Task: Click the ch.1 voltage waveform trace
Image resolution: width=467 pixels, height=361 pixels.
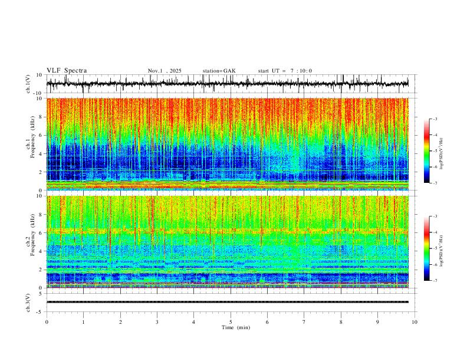Action: pos(228,84)
